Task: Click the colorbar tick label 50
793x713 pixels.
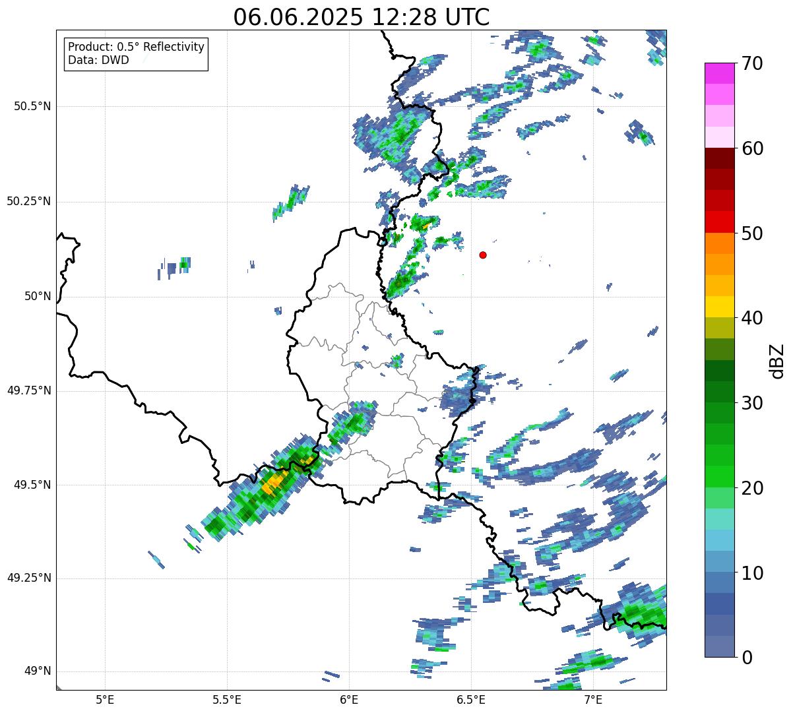Action: pyautogui.click(x=752, y=233)
